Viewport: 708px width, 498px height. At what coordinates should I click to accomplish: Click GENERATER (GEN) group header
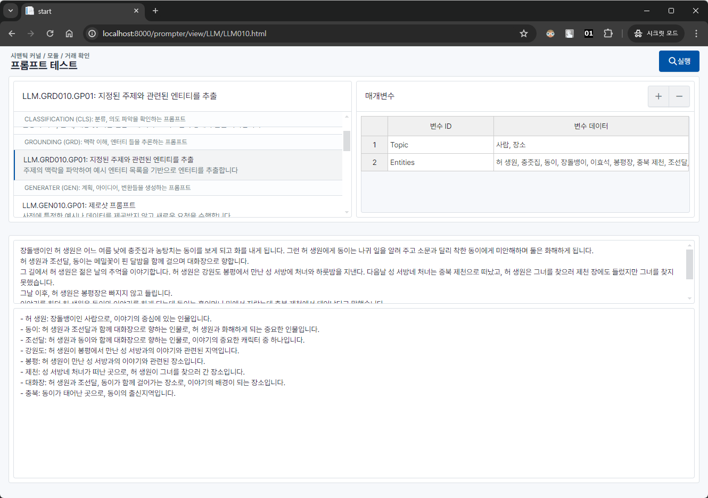pos(178,188)
